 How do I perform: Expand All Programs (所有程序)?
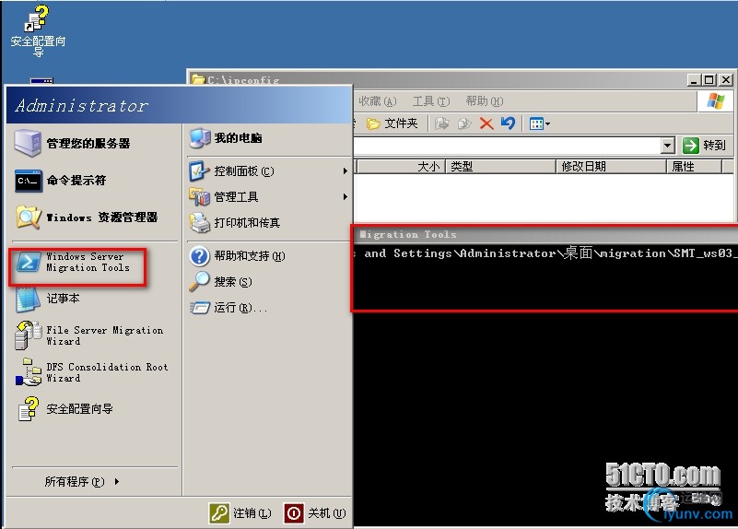(x=81, y=481)
